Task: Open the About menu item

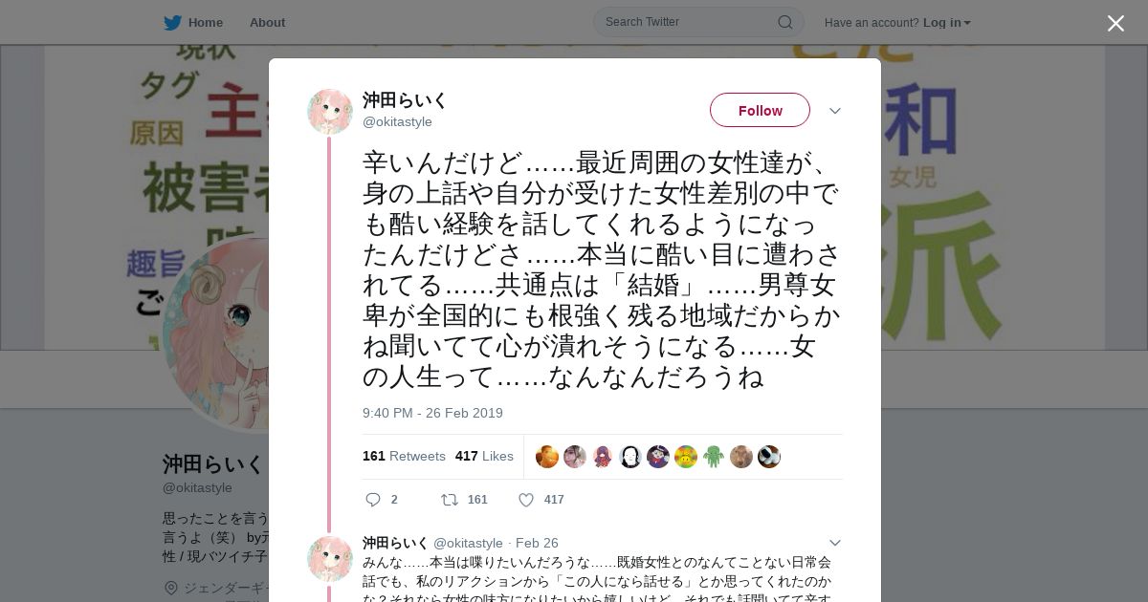Action: click(267, 22)
